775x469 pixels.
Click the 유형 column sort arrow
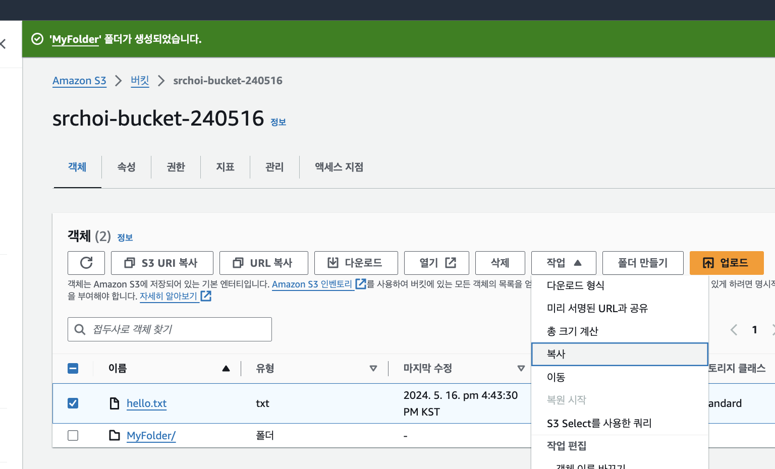click(373, 369)
